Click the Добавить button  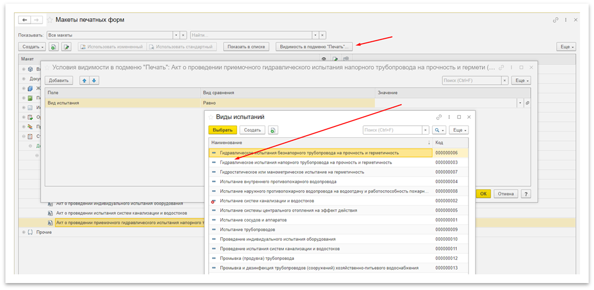tap(59, 81)
